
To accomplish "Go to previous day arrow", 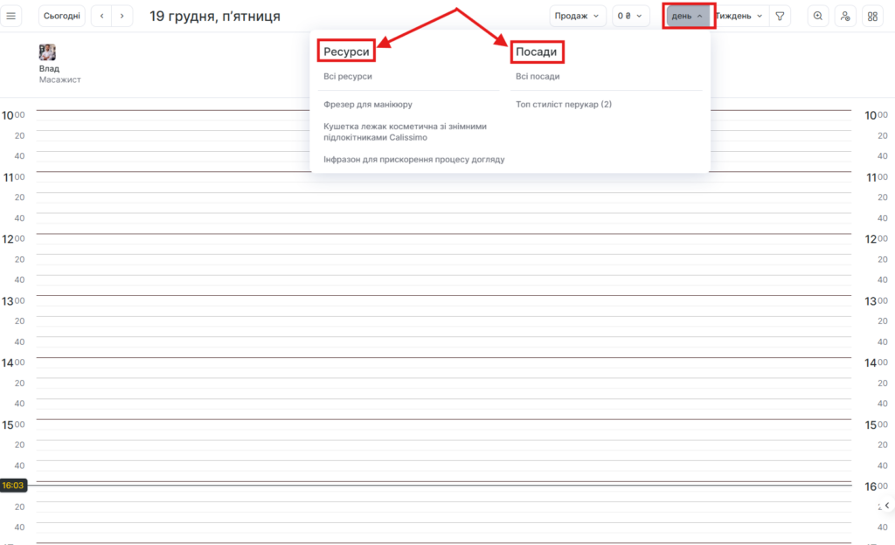I will click(102, 16).
